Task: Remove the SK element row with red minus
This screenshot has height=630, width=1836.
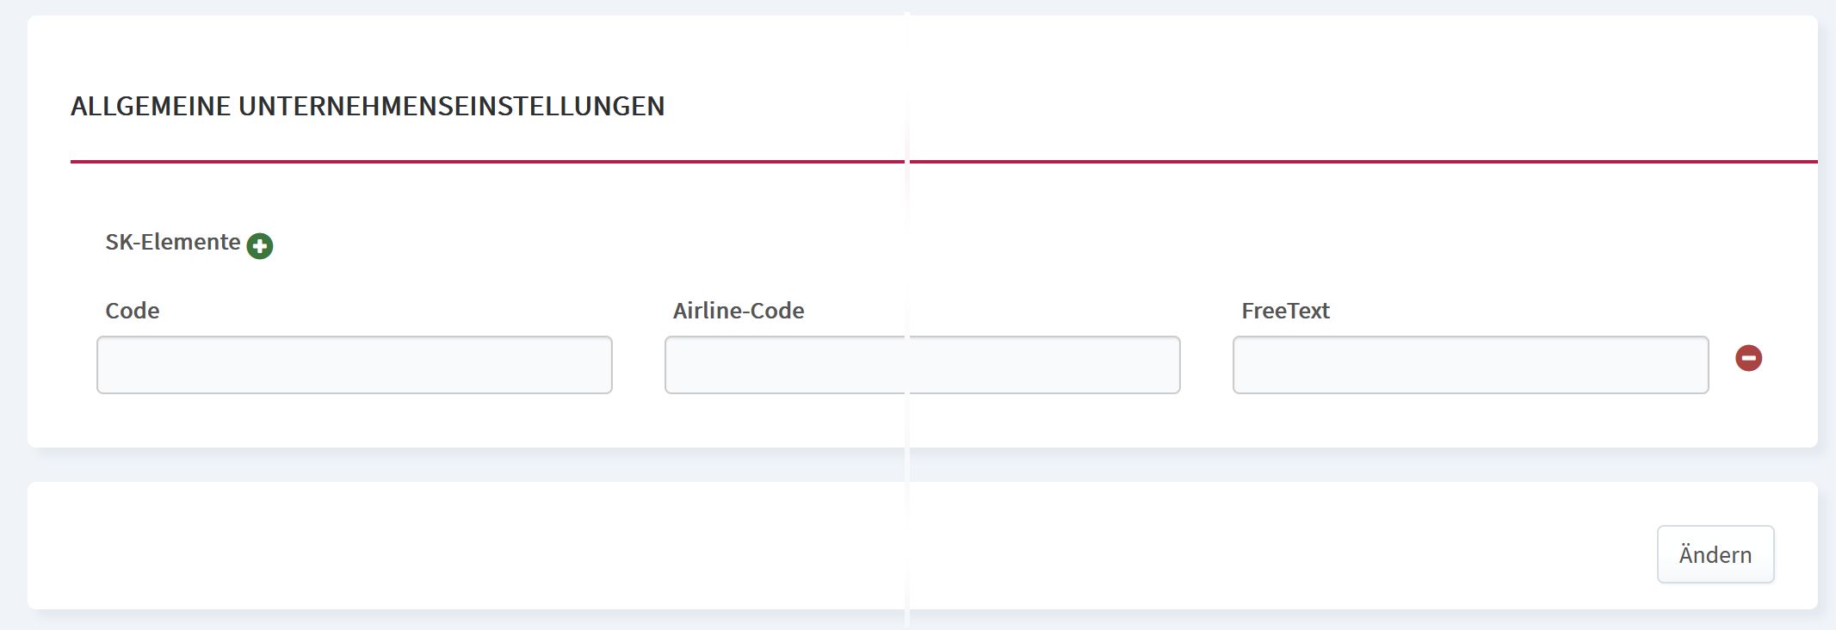Action: tap(1748, 358)
